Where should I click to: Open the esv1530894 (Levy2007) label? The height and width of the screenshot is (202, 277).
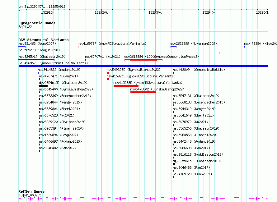point(59,135)
